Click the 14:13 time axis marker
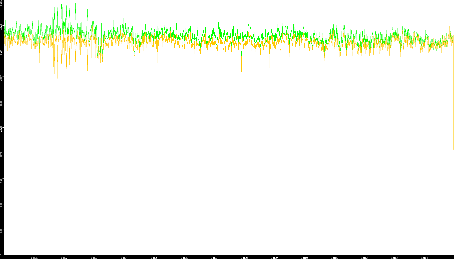Screen dimensions: 454x259 point(394,258)
